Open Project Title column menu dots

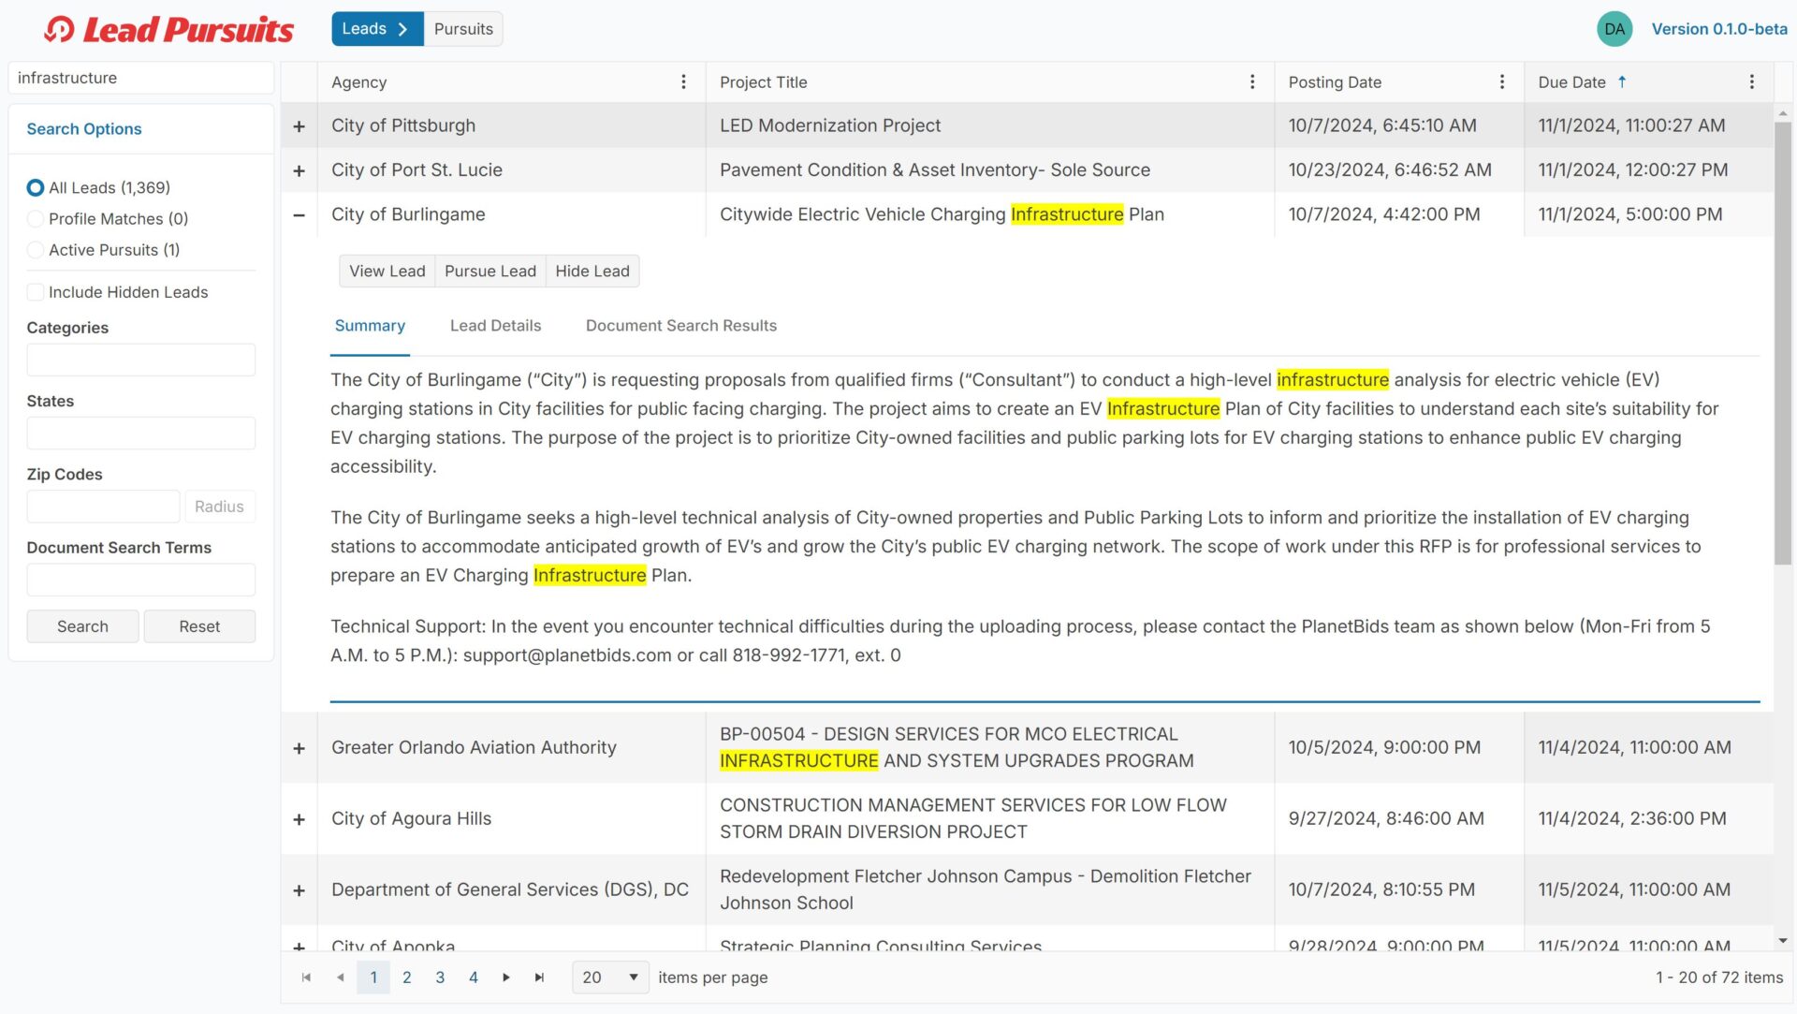point(1252,82)
